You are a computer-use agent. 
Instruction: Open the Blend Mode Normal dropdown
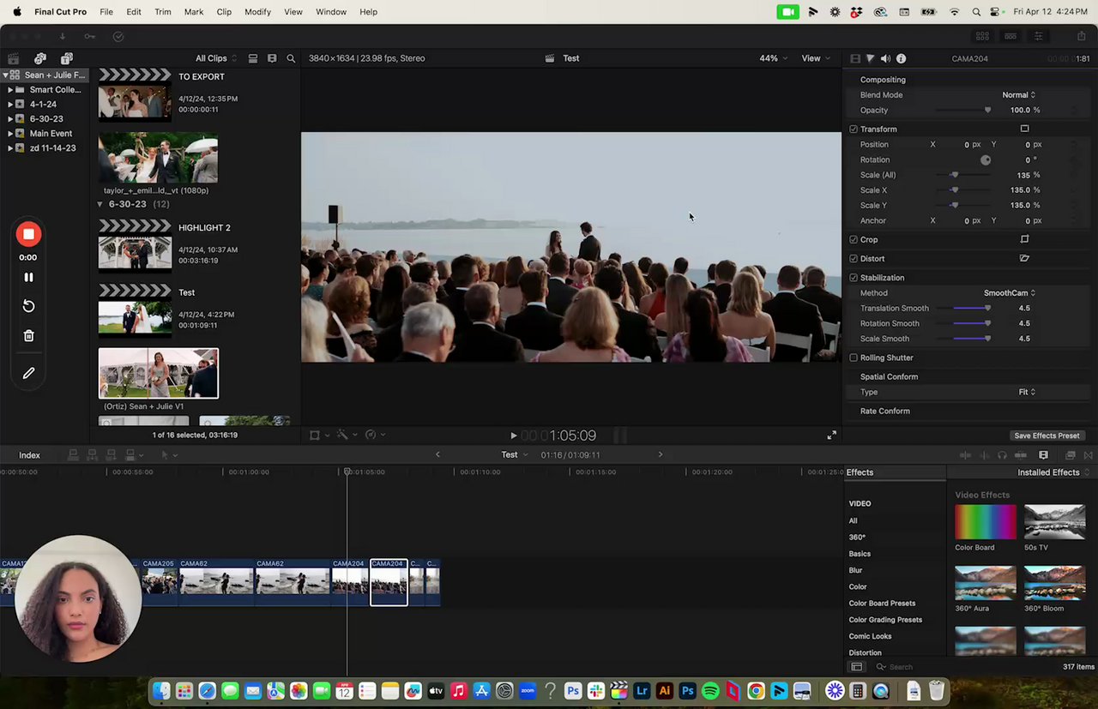pos(1018,95)
